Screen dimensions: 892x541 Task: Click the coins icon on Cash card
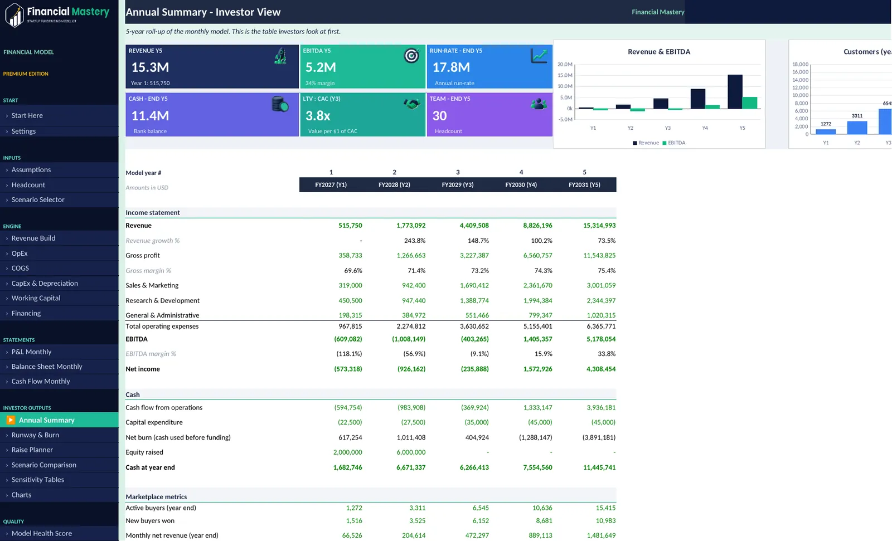(x=280, y=104)
